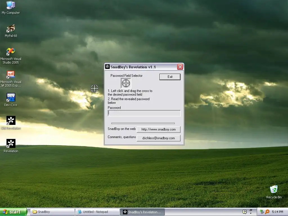Close the SnadBoy's Revelation window
The image size is (288, 216).
pyautogui.click(x=180, y=67)
